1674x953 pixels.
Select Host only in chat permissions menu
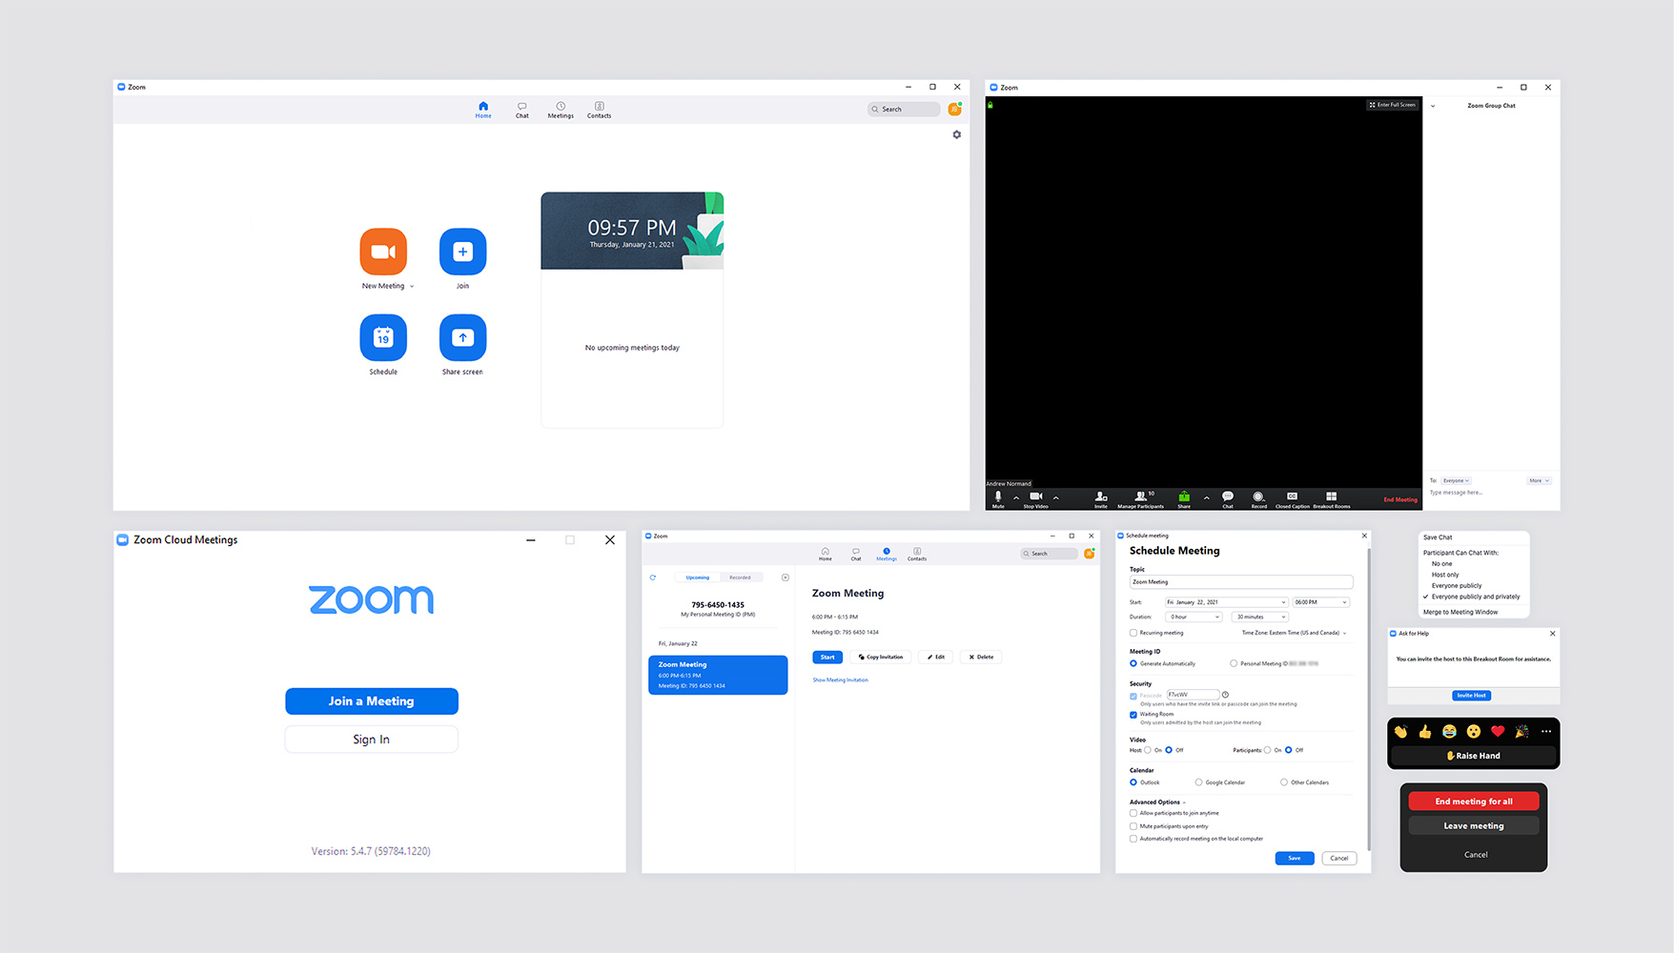pos(1445,575)
